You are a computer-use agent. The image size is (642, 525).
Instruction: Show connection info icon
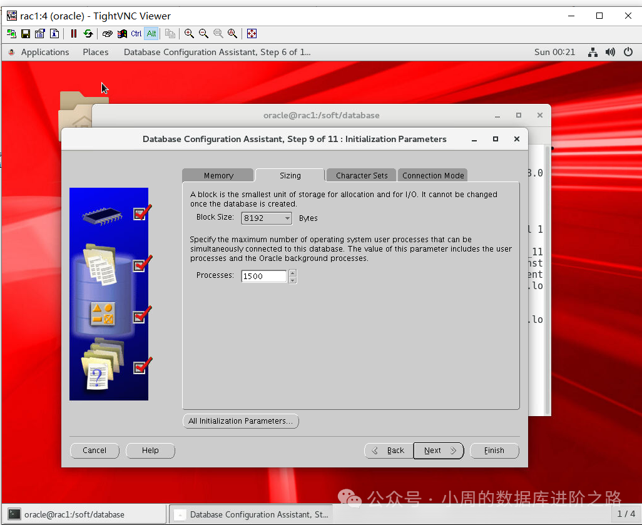click(54, 34)
